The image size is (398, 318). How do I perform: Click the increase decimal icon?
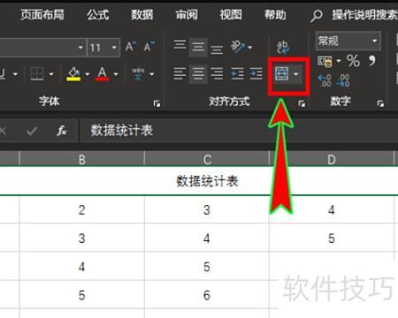(x=325, y=80)
